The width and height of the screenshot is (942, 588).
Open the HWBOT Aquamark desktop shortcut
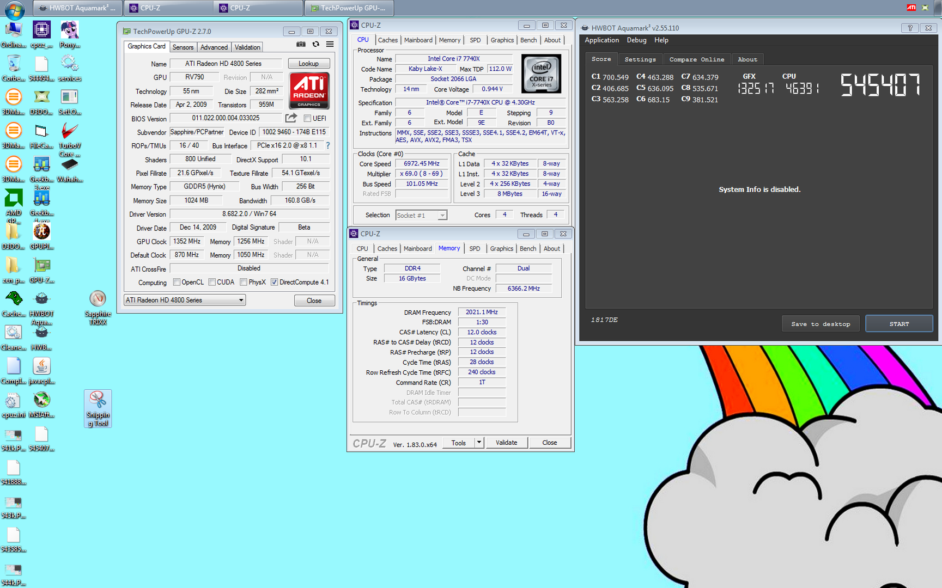tap(41, 308)
